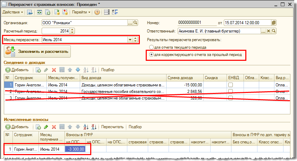Adjust Расчетный период year spinner

72,31
